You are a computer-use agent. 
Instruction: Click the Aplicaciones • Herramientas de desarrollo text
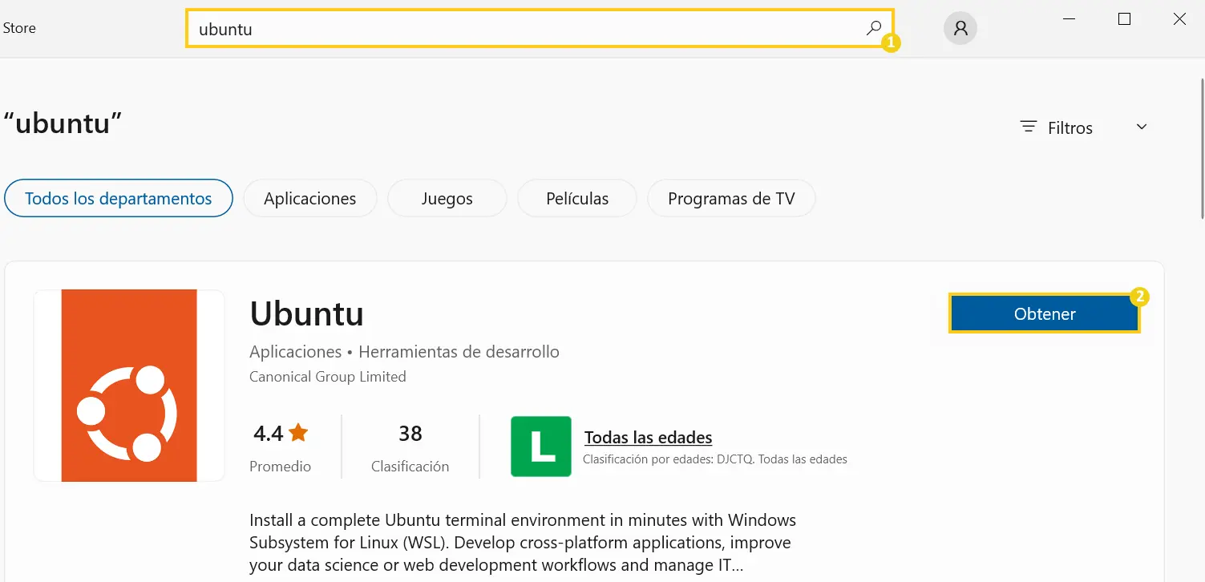point(405,352)
